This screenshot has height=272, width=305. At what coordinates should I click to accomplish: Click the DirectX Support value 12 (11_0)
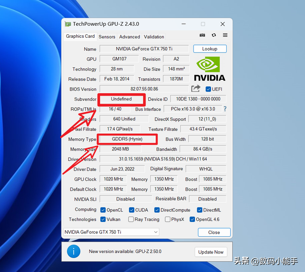coord(207,119)
